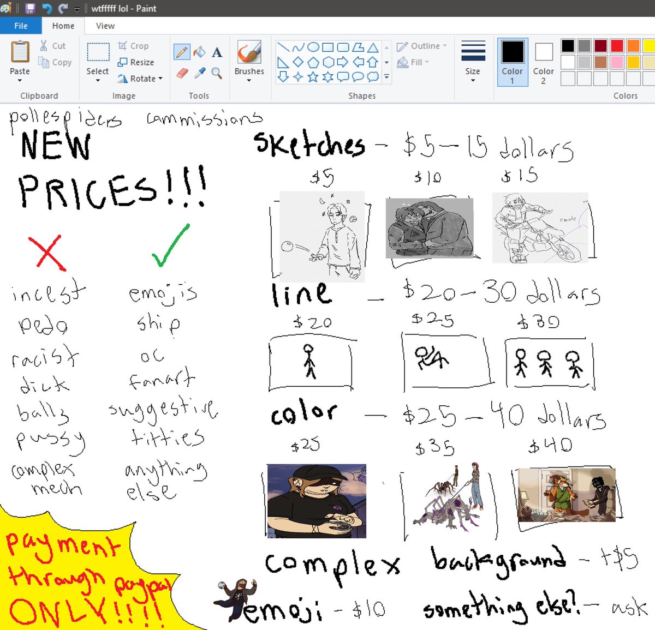Choose the Cloud callout shape

(x=373, y=76)
